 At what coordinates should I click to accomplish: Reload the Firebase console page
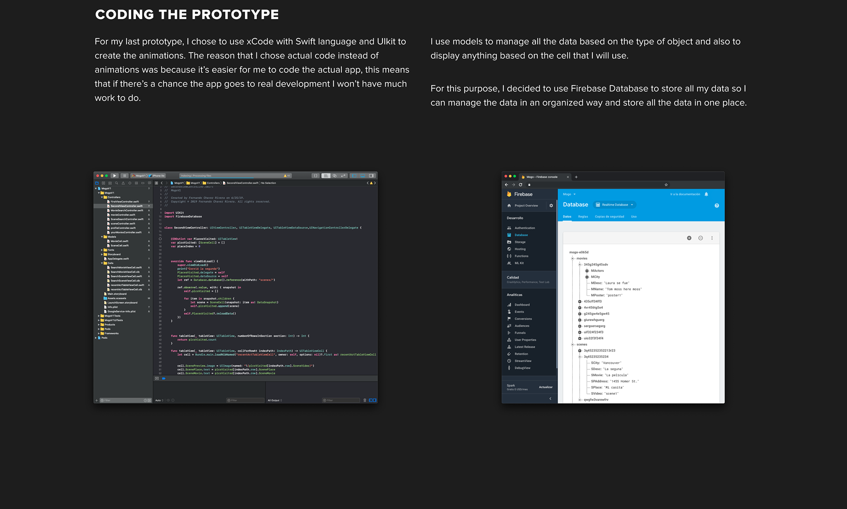(521, 185)
